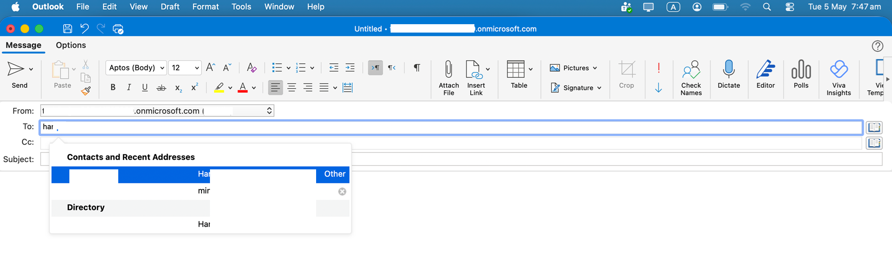This screenshot has width=892, height=268.
Task: Open the Send options arrow
Action: (31, 69)
